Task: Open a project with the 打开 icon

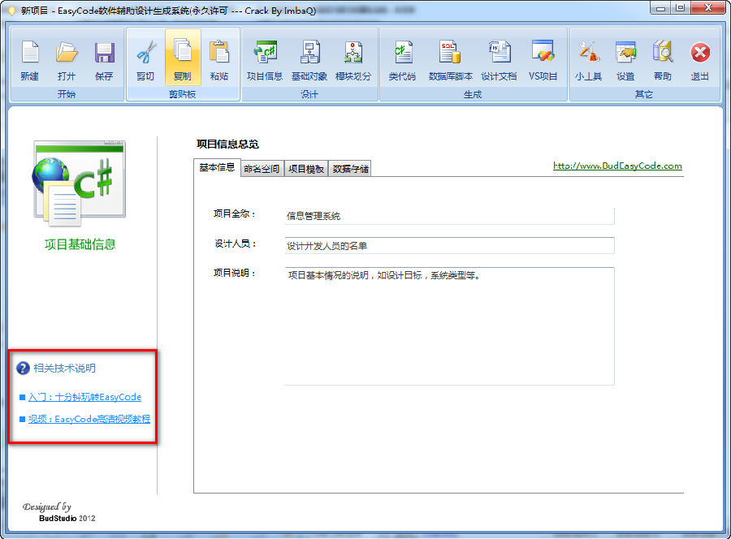Action: (67, 60)
